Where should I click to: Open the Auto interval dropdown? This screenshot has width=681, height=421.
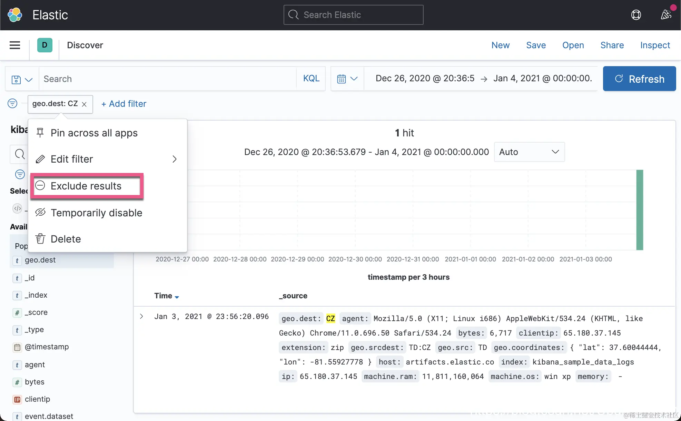click(x=529, y=152)
